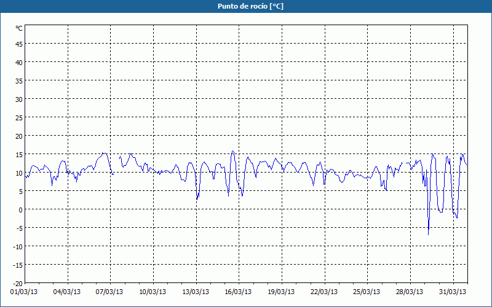Select the 30 y-axis label
Image resolution: width=492 pixels, height=307 pixels.
[19, 99]
